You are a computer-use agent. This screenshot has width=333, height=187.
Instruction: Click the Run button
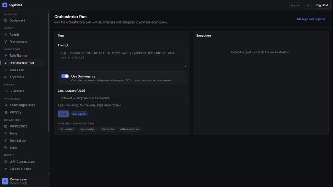click(x=63, y=114)
